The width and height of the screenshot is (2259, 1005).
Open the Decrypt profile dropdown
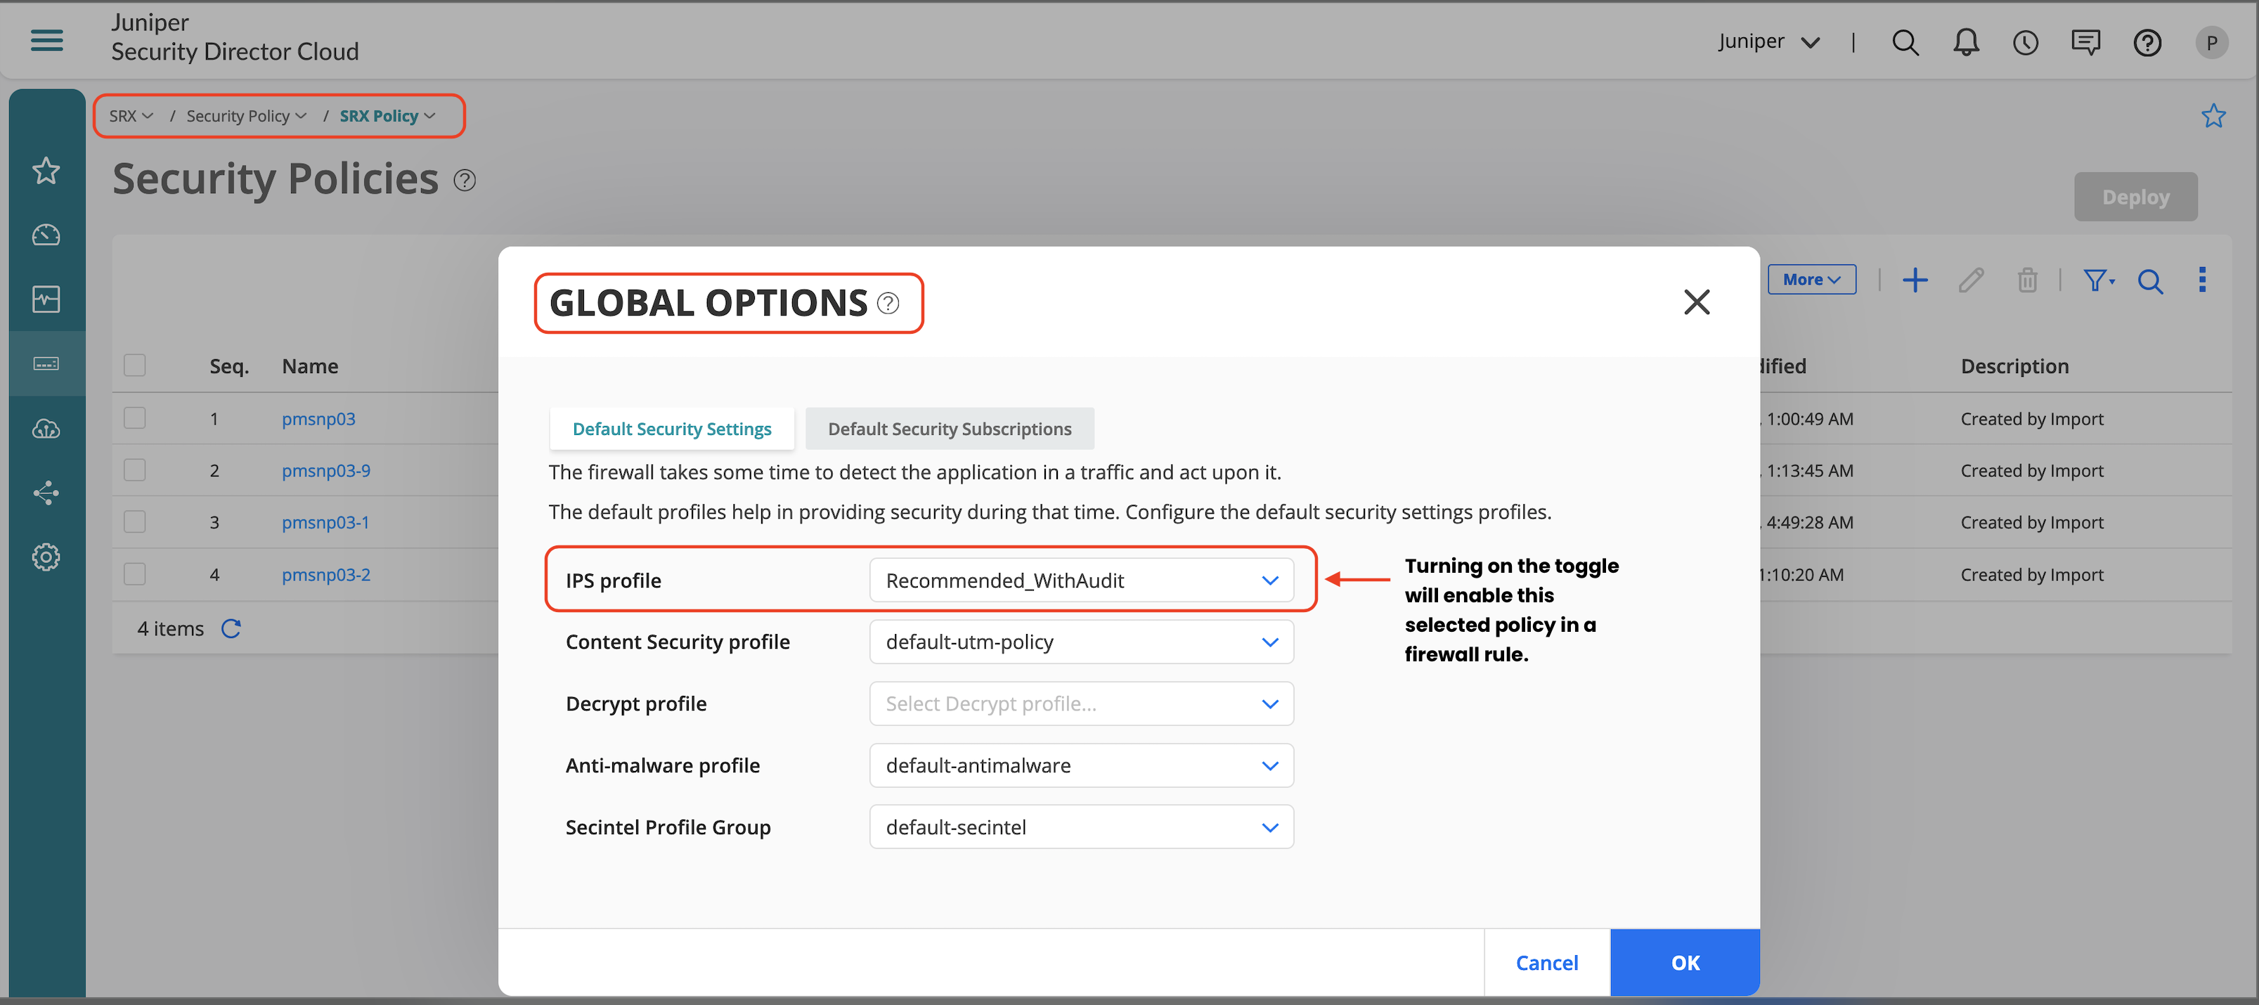tap(1080, 703)
